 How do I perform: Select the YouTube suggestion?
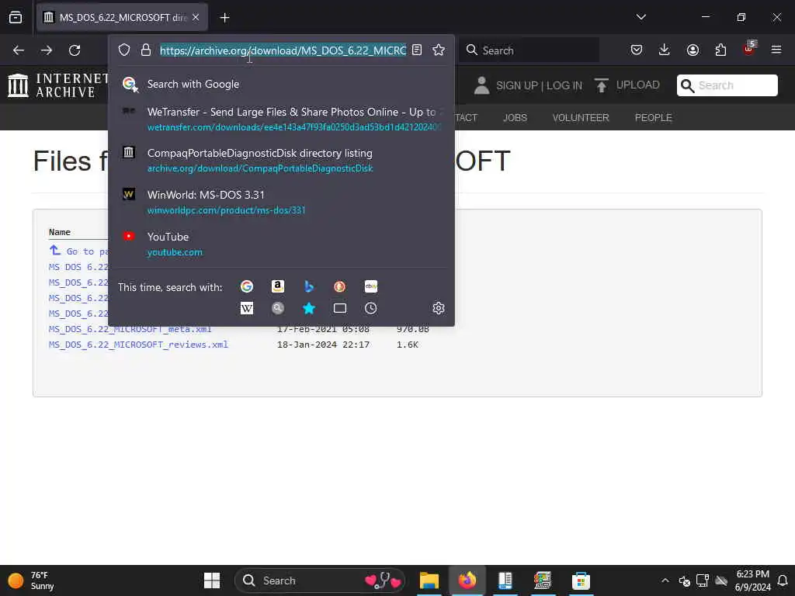[x=281, y=244]
